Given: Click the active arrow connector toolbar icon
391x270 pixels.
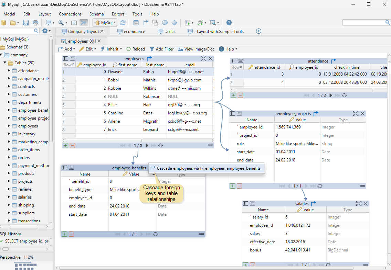Looking at the screenshot, I should 84,23.
